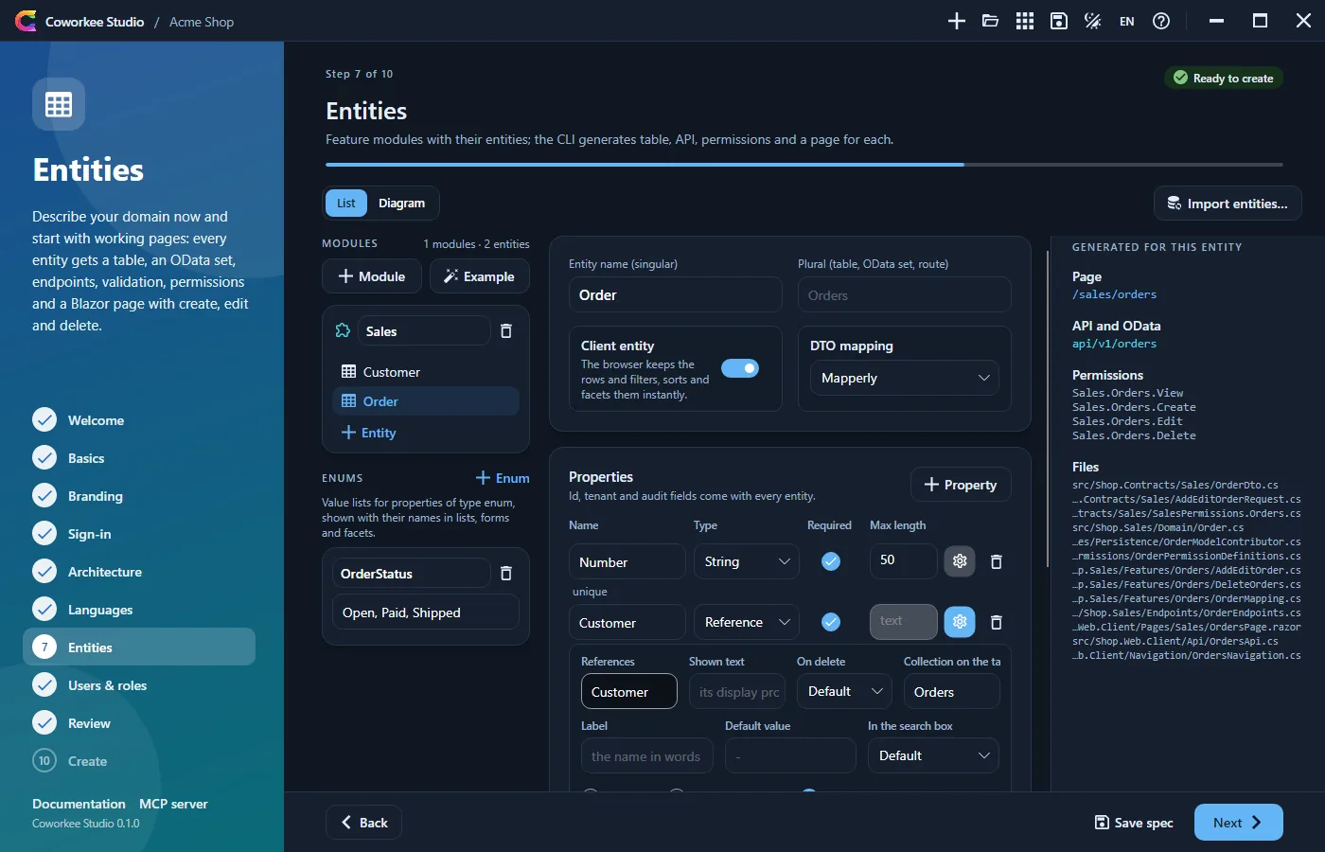
Task: Click the Review step checkmark icon
Action: [x=44, y=722]
